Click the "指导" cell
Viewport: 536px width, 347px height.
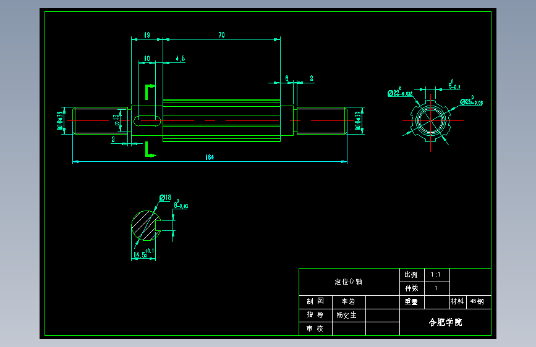[x=315, y=315]
